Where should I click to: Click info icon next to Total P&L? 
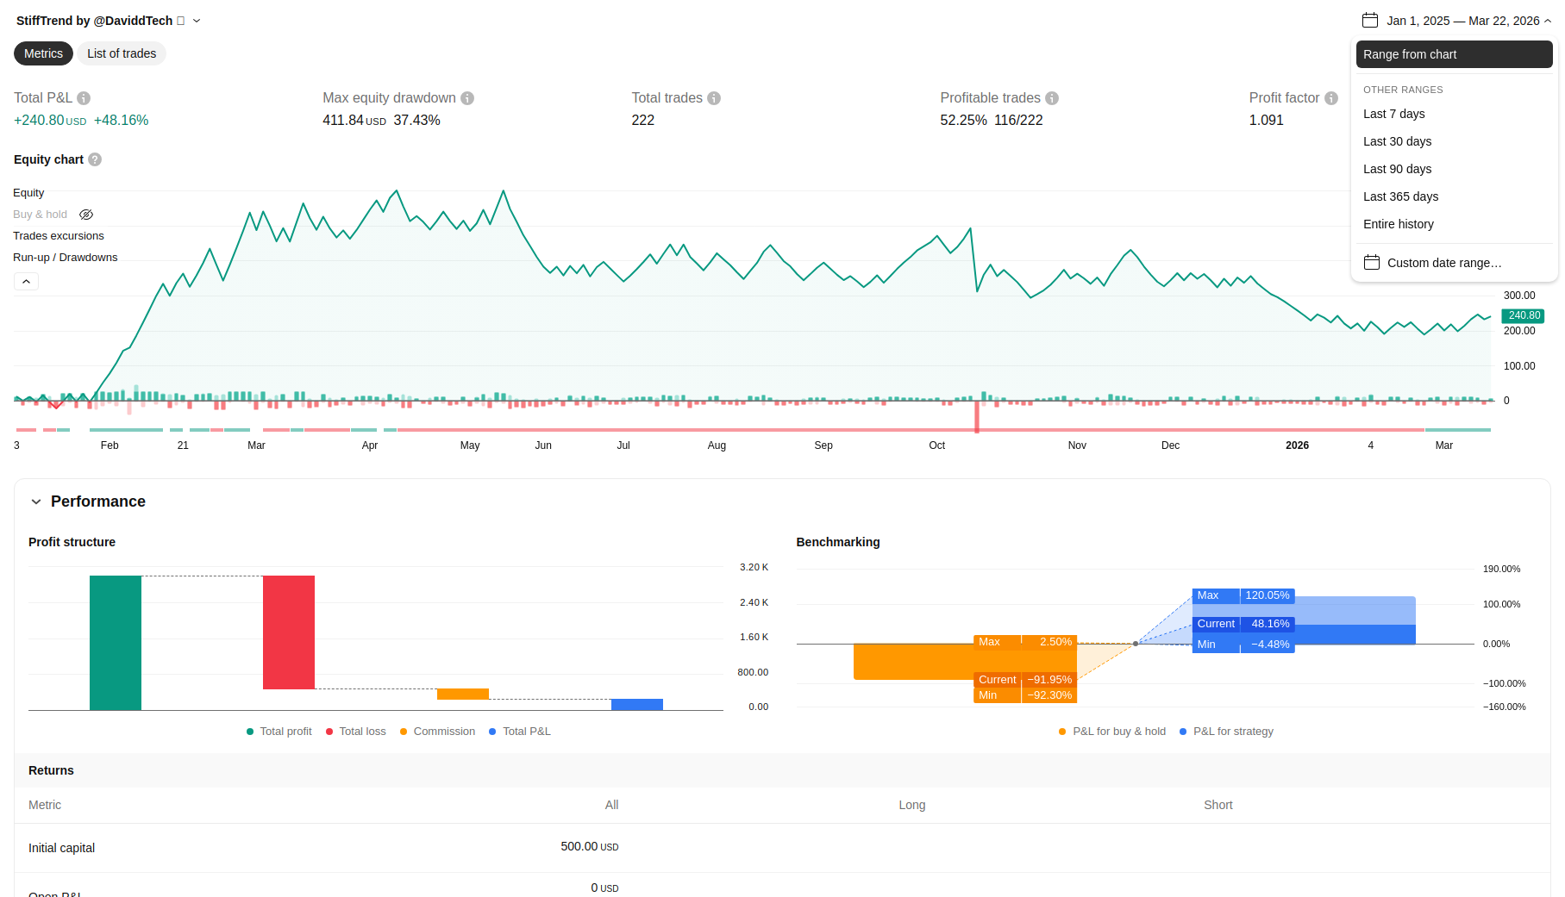[84, 98]
